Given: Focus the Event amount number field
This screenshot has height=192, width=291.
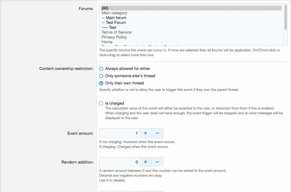Looking at the screenshot, I should (x=119, y=133).
